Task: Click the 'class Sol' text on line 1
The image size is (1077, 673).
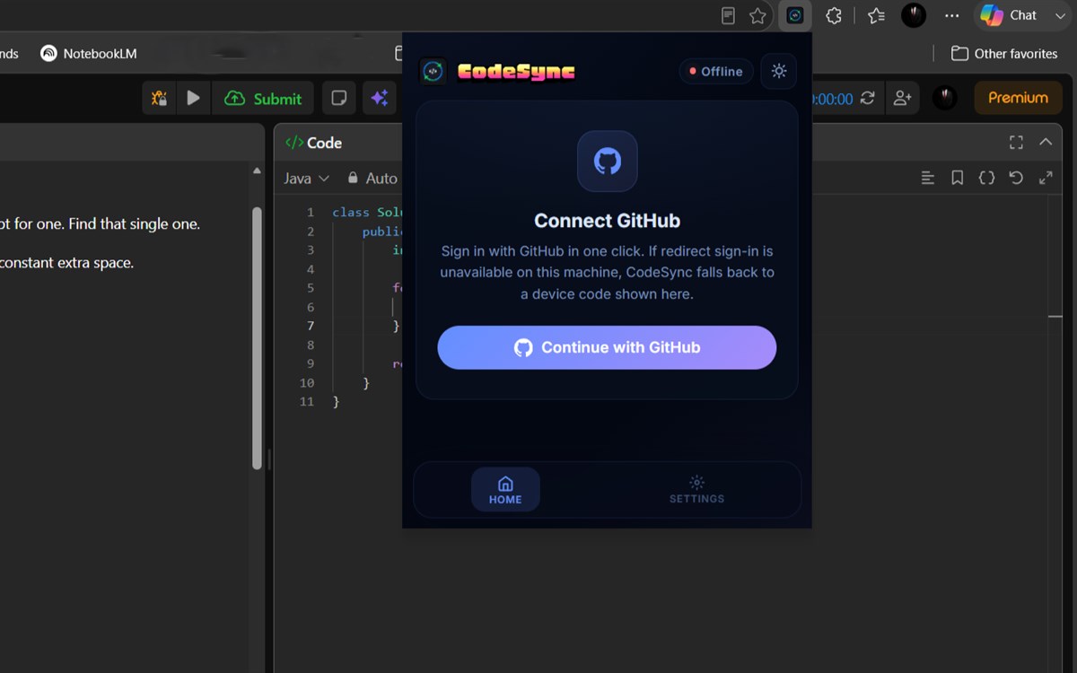Action: [367, 213]
